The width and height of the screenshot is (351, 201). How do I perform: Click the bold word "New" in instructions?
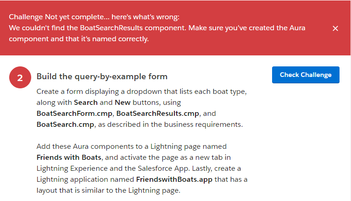click(123, 103)
